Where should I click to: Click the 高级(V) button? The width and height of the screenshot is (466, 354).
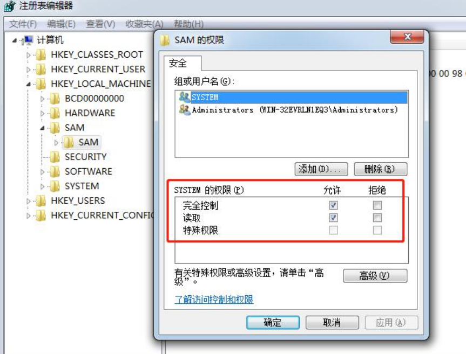tap(375, 276)
